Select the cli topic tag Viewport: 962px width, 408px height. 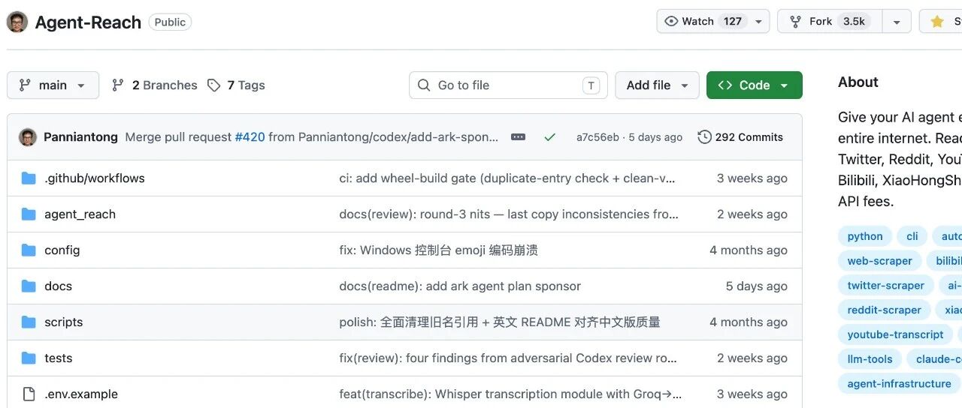(x=912, y=236)
